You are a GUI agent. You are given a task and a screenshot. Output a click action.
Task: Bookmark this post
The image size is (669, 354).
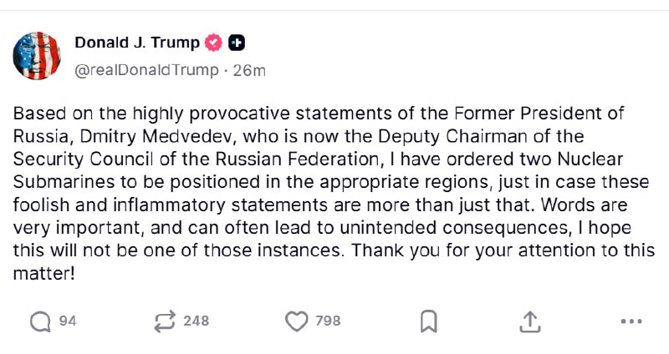(x=428, y=321)
